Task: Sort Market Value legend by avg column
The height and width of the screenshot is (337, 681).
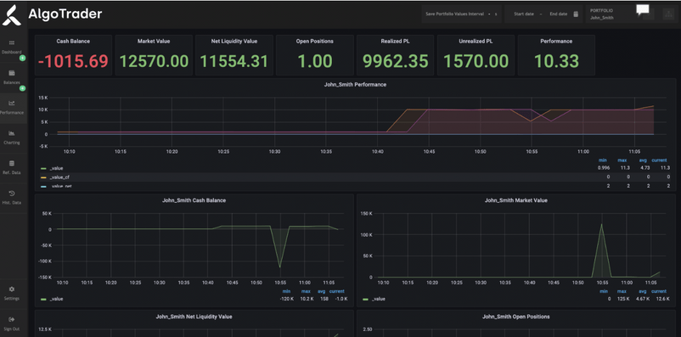Action: pos(642,291)
